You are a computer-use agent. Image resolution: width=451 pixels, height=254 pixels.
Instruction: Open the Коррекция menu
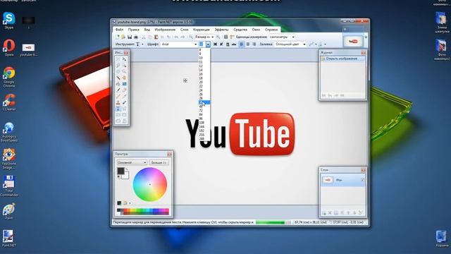click(x=202, y=30)
